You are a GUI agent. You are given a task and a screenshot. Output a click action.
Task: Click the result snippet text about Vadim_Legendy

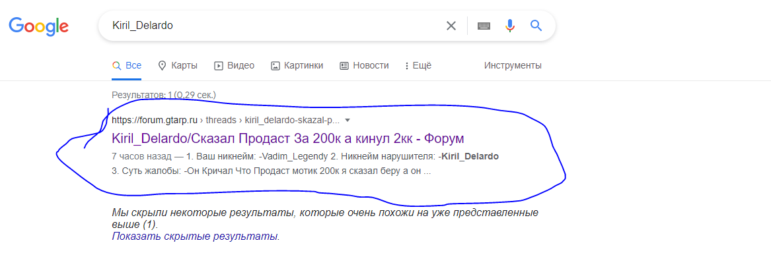click(305, 165)
